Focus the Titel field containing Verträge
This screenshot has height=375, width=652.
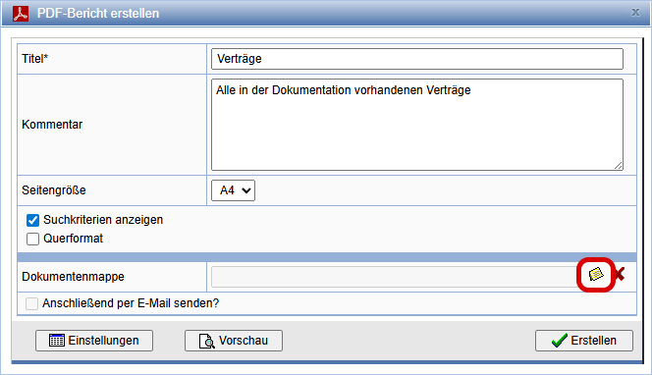tap(417, 59)
